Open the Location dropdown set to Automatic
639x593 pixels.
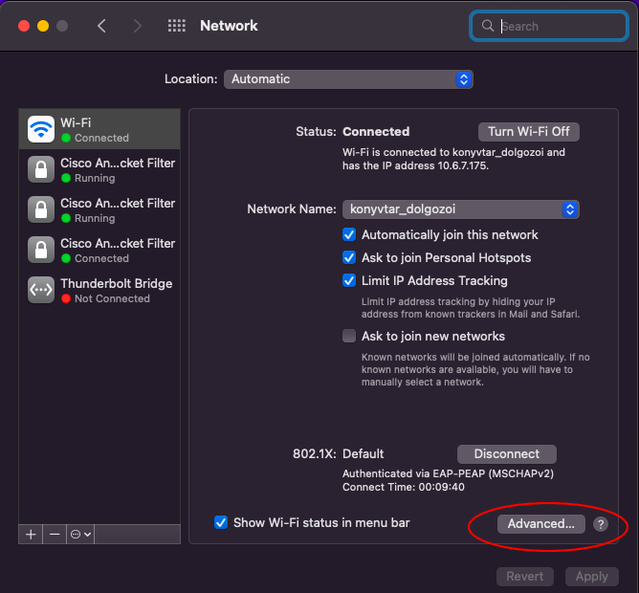[348, 79]
